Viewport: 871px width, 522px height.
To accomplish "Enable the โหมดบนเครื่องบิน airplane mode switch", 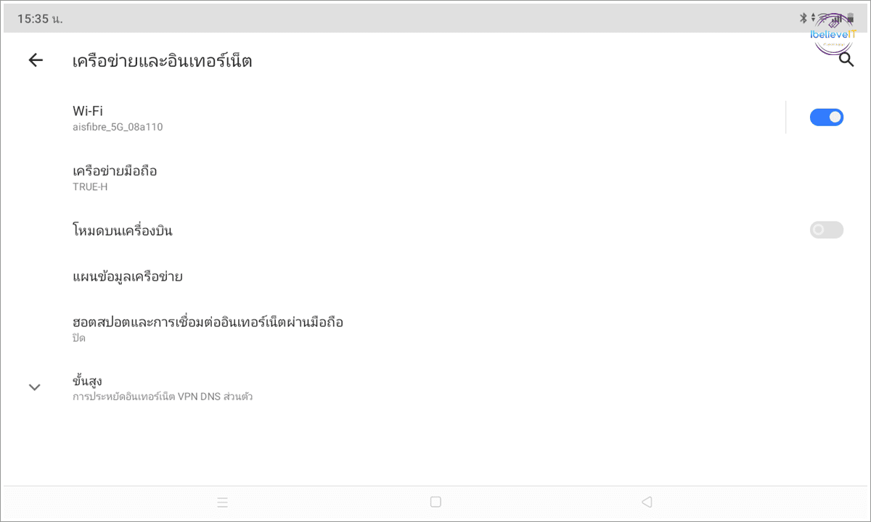I will [x=827, y=230].
